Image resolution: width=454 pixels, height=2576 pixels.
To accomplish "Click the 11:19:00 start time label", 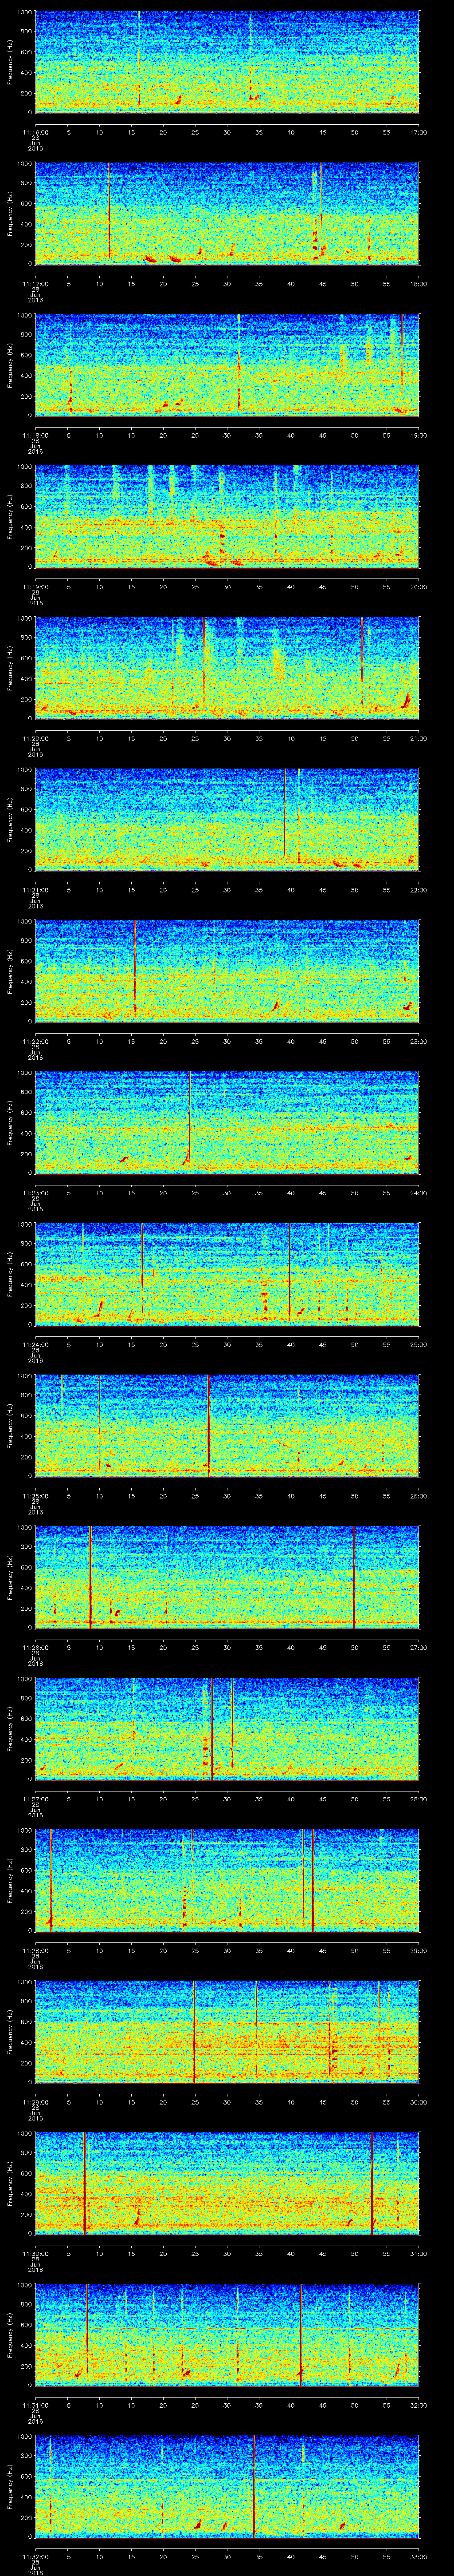I will point(35,586).
